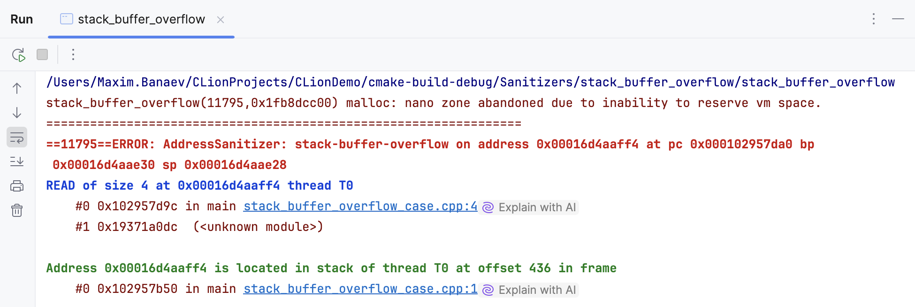Click the AI sparkle icon beside cpp:4 frame
Viewport: 915px width, 307px height.
click(x=488, y=207)
